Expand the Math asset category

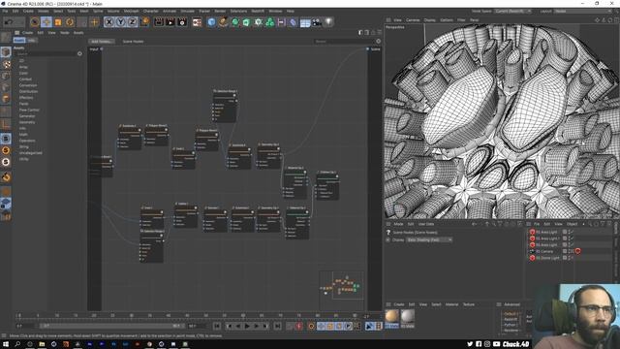coord(23,135)
